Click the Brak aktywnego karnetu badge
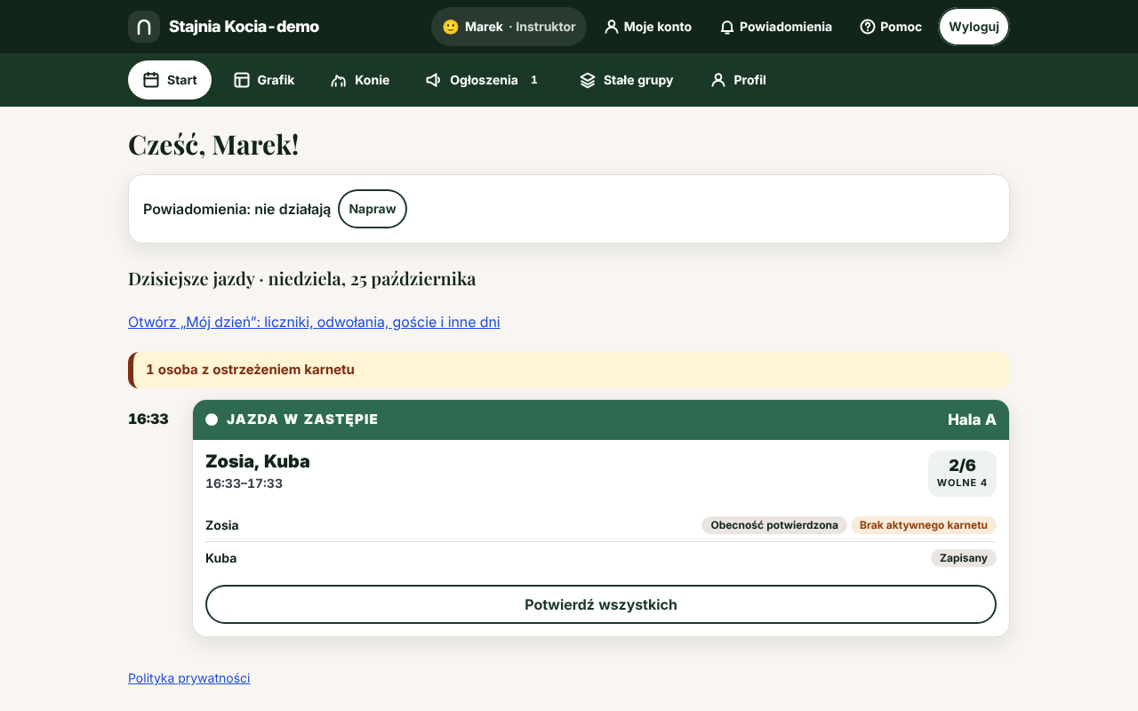The image size is (1138, 711). tap(924, 525)
